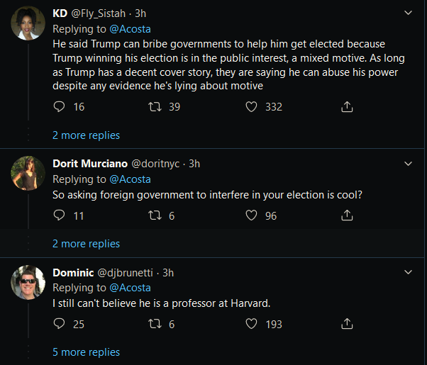Like KD's tweet with 332 likes
Image resolution: width=427 pixels, height=365 pixels.
(251, 107)
